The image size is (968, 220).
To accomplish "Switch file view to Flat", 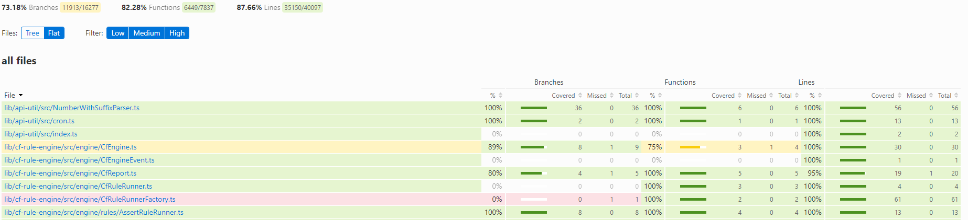I will (54, 33).
